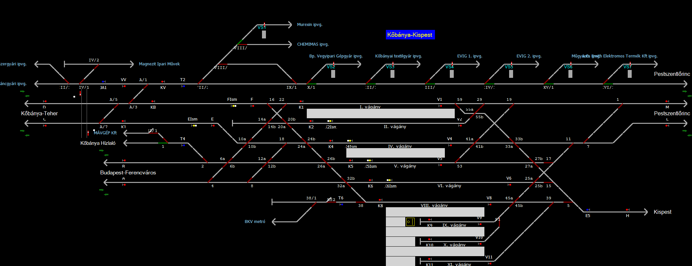This screenshot has height=266, width=692.
Task: Select the blue T2 shunting signal
Action: tap(183, 86)
